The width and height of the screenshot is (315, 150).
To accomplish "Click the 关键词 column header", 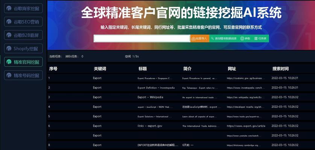I will [100, 69].
